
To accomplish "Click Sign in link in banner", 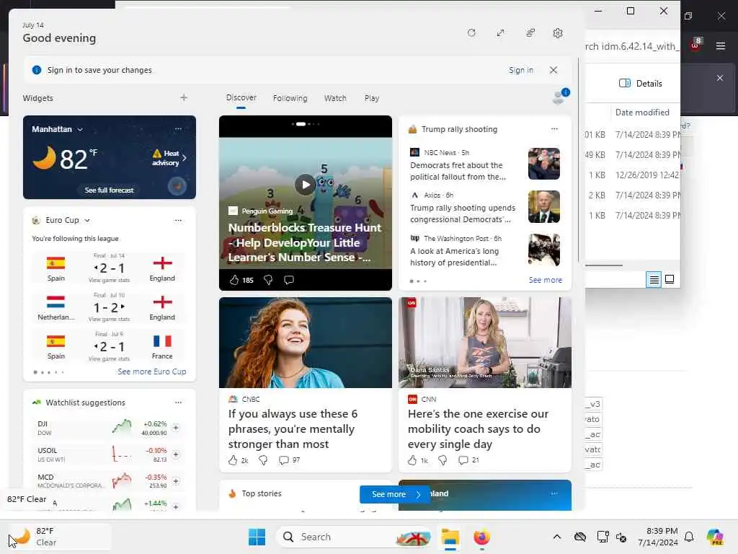I will coord(521,70).
